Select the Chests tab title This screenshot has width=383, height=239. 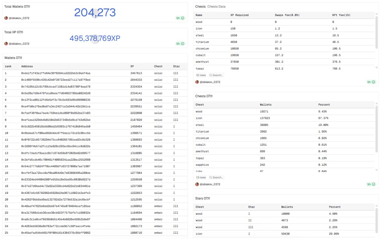point(200,7)
